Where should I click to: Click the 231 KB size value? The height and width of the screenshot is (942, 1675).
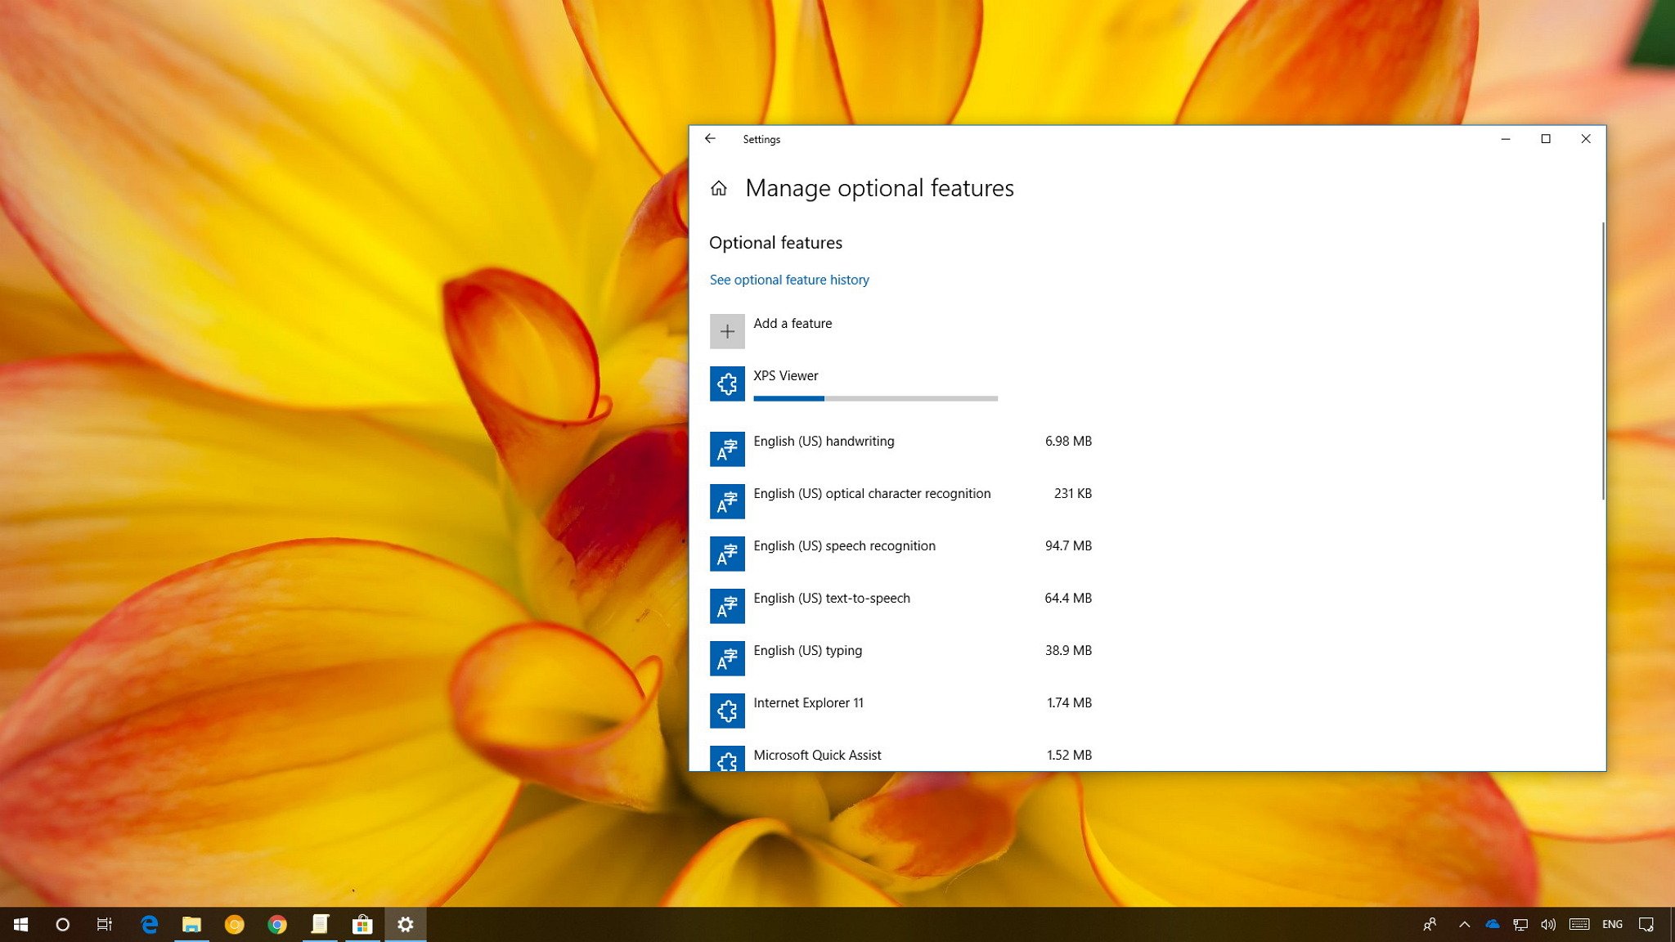coord(1073,494)
